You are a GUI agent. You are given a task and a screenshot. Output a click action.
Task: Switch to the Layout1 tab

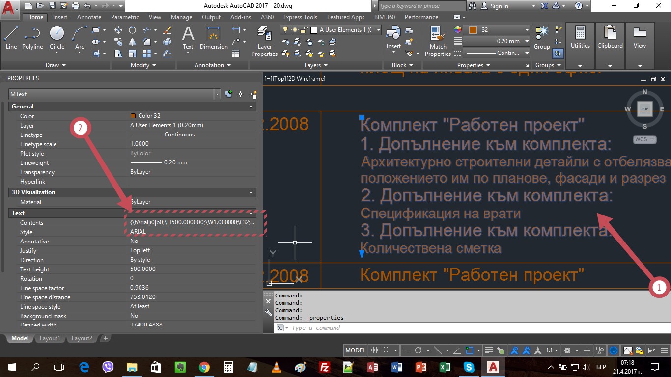click(x=50, y=338)
